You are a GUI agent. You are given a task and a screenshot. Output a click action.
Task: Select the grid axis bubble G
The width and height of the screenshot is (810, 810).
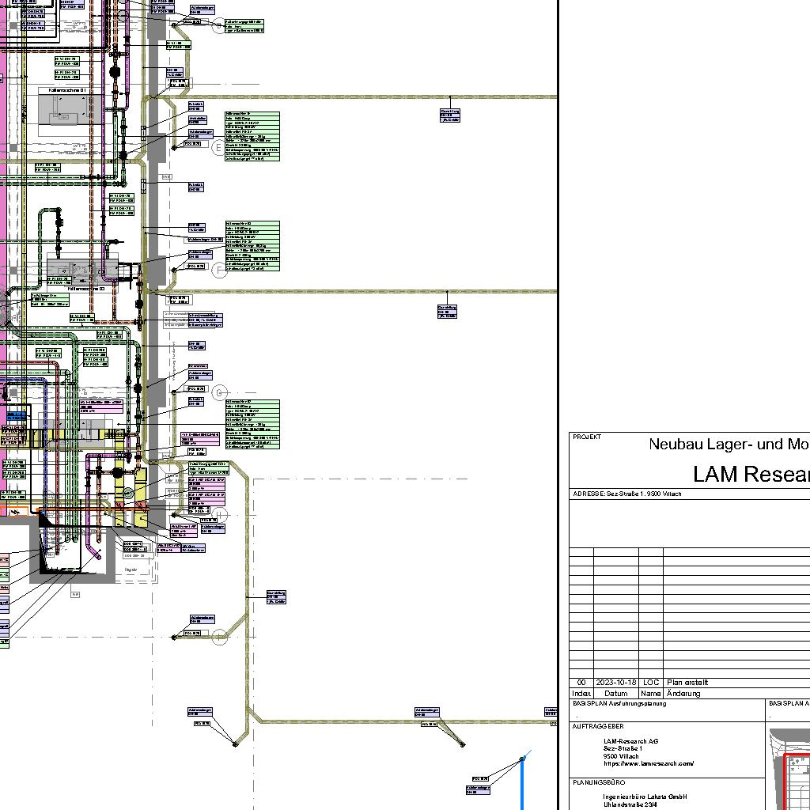click(x=220, y=392)
